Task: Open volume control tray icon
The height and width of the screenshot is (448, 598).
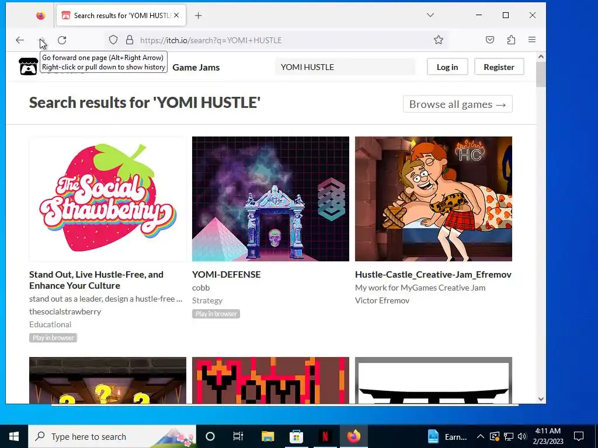Action: point(522,436)
